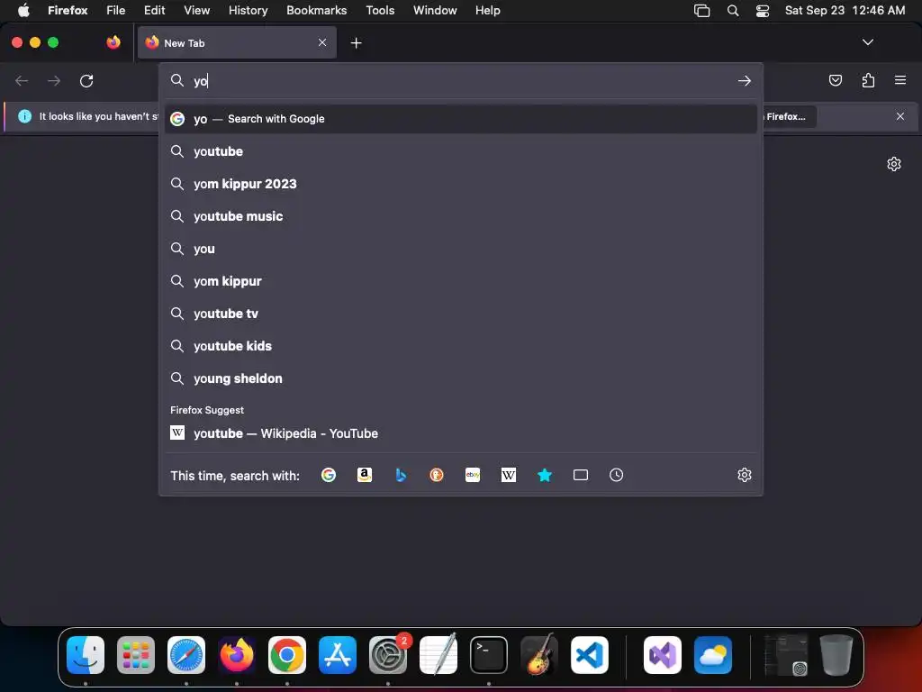922x692 pixels.
Task: Open screen mirroring menu bar icon
Action: pos(701,10)
